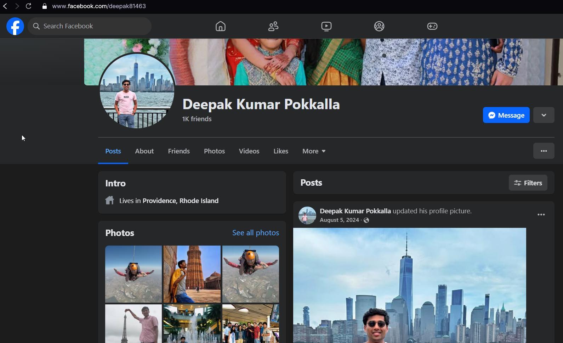
Task: Open the fountain photo thumbnail
Action: (192, 324)
